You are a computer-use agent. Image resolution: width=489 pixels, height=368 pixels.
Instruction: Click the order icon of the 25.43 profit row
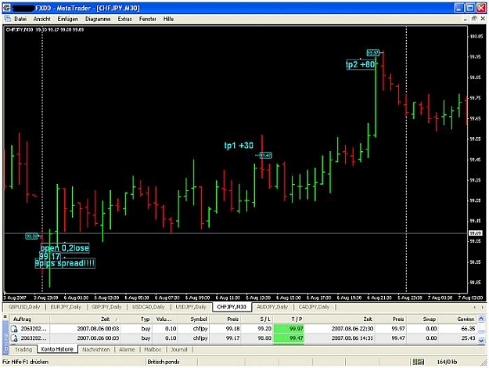15,338
